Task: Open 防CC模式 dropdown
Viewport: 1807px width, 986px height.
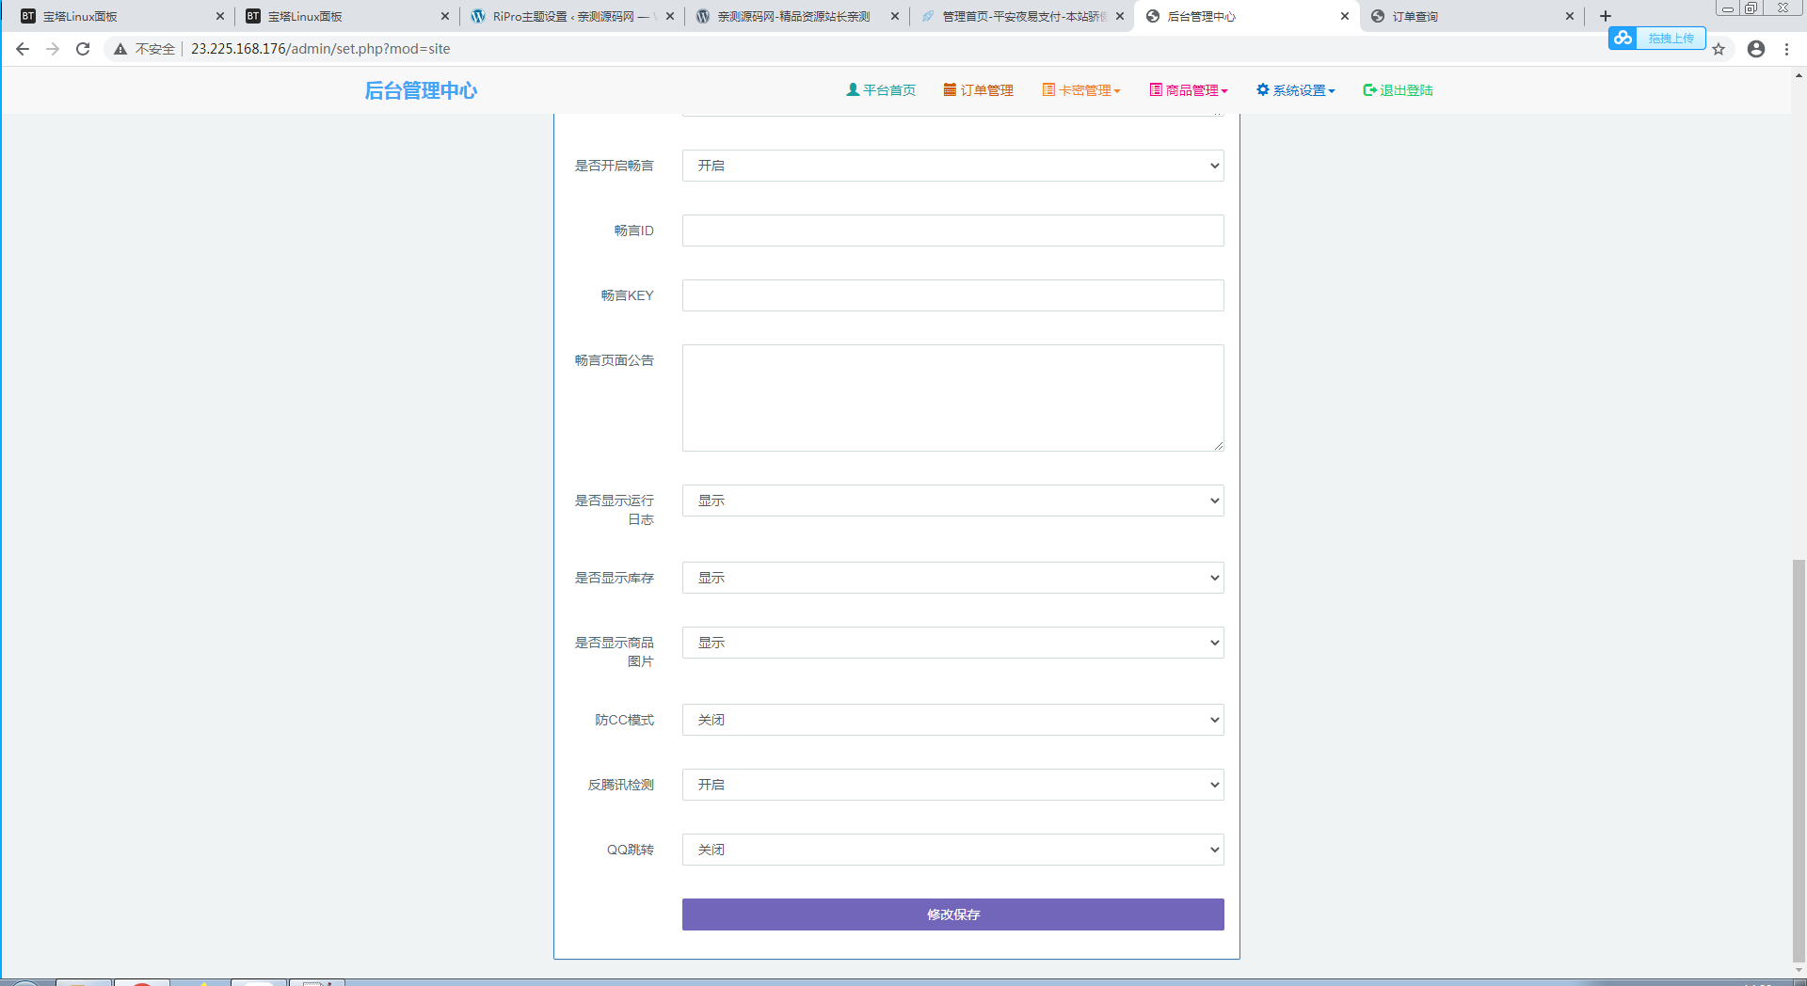Action: coord(952,720)
